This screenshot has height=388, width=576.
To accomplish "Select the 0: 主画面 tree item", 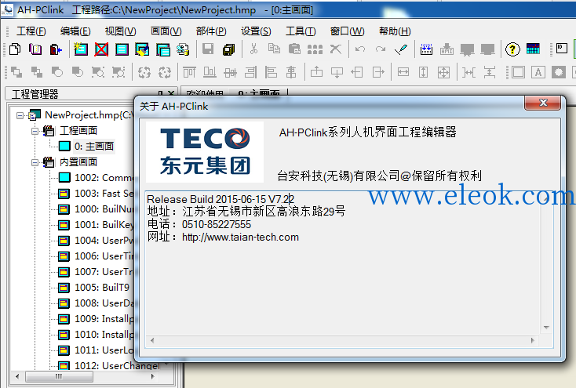I will coord(93,147).
